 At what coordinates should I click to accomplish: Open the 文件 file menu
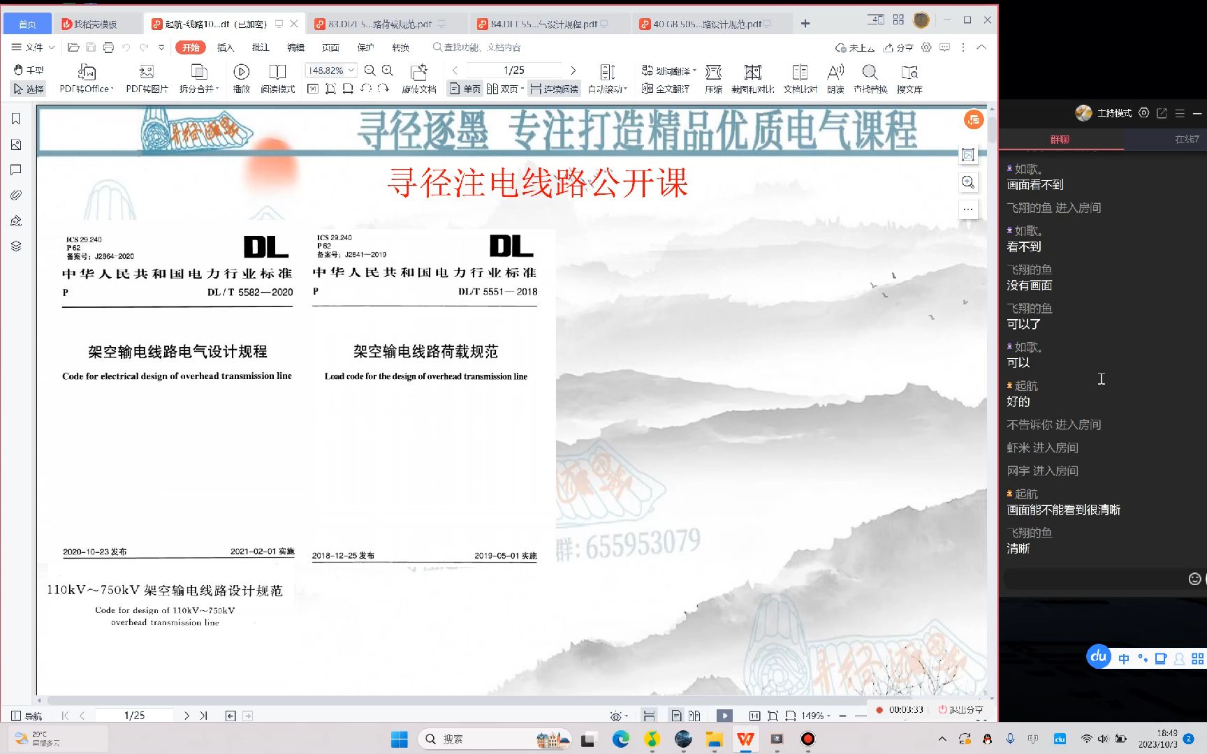click(x=33, y=47)
